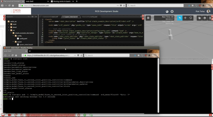Insert a box shape in Gazebo
This screenshot has width=213, height=117.
[x=199, y=18]
